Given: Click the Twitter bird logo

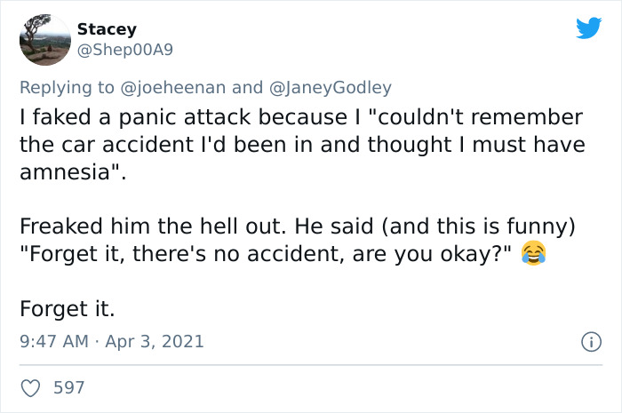Looking at the screenshot, I should coord(588,28).
